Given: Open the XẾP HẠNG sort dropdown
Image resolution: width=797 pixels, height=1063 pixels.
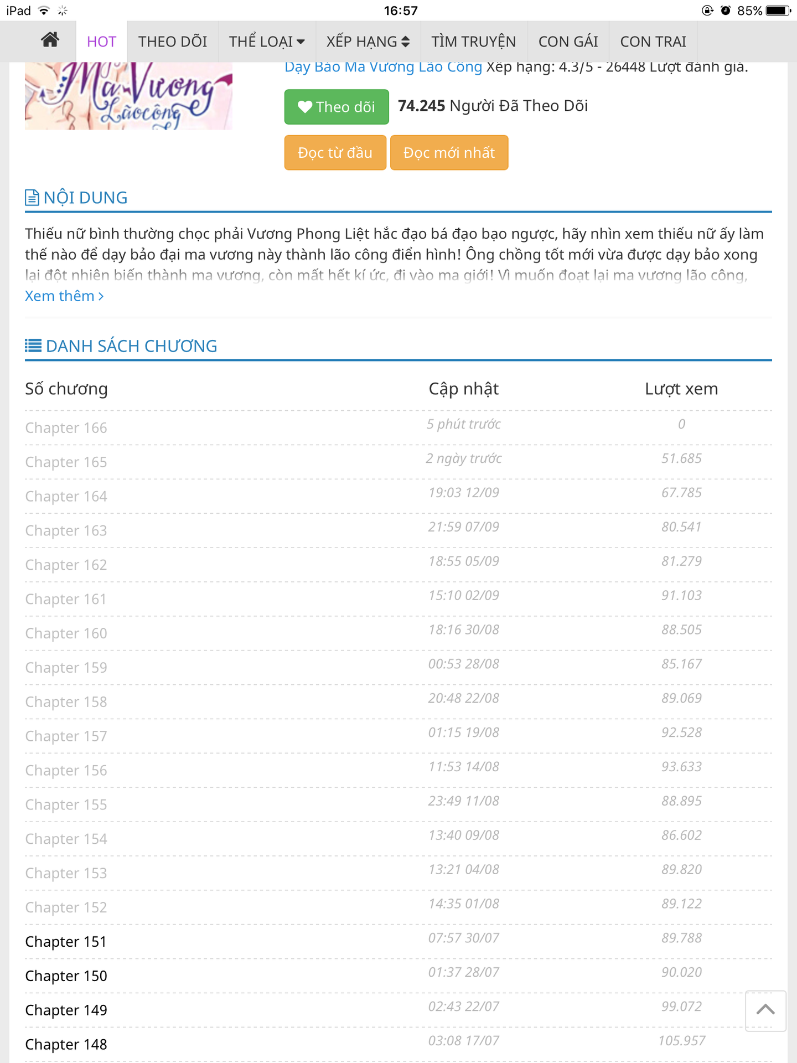Looking at the screenshot, I should (368, 42).
